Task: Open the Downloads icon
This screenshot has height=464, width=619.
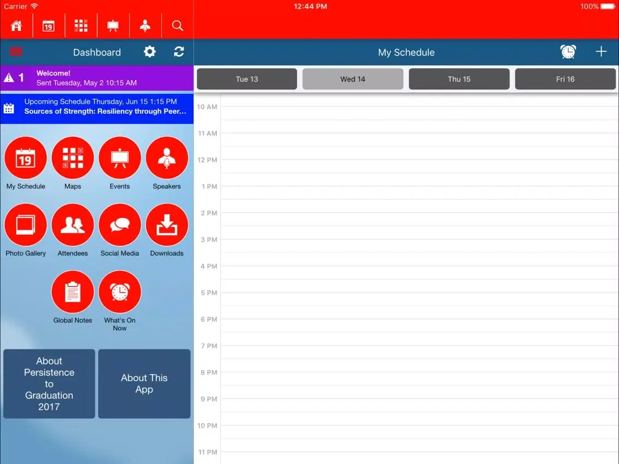Action: pos(167,225)
